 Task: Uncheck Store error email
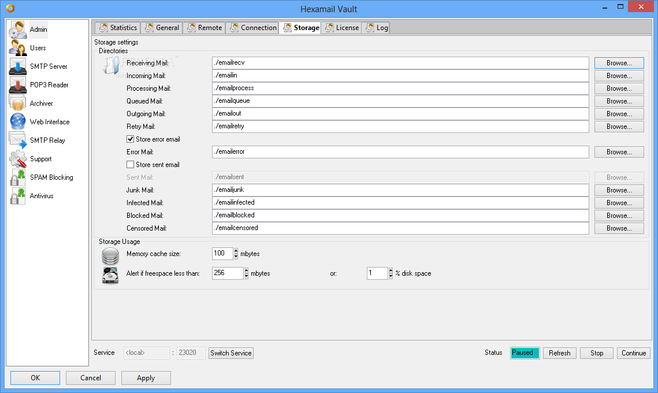pyautogui.click(x=131, y=139)
